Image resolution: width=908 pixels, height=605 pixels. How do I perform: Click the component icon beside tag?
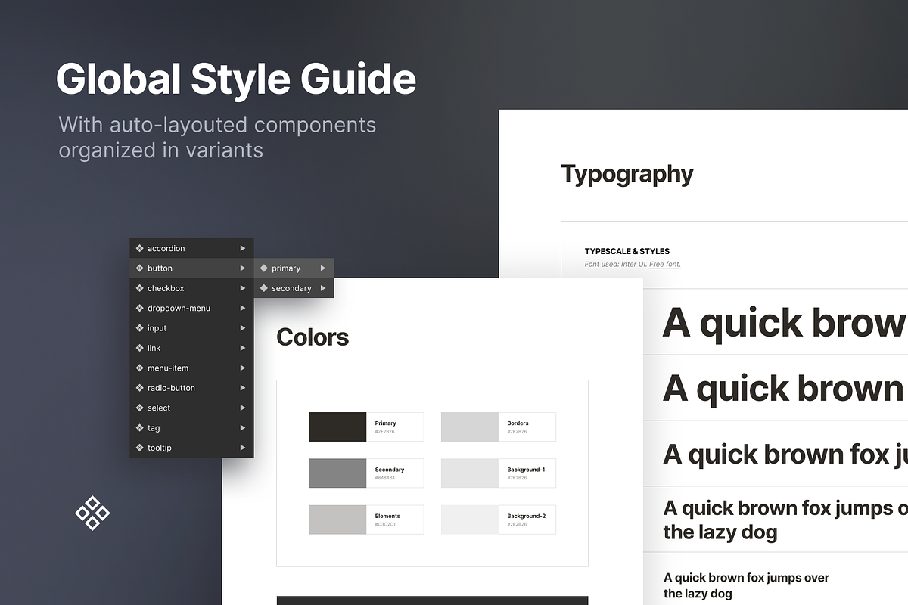tap(140, 428)
